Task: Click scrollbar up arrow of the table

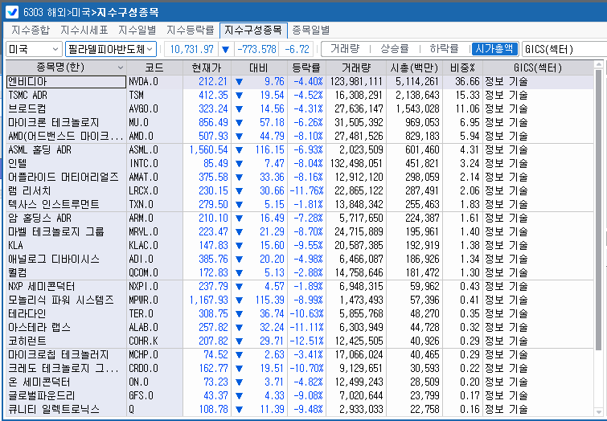Action: [x=598, y=65]
